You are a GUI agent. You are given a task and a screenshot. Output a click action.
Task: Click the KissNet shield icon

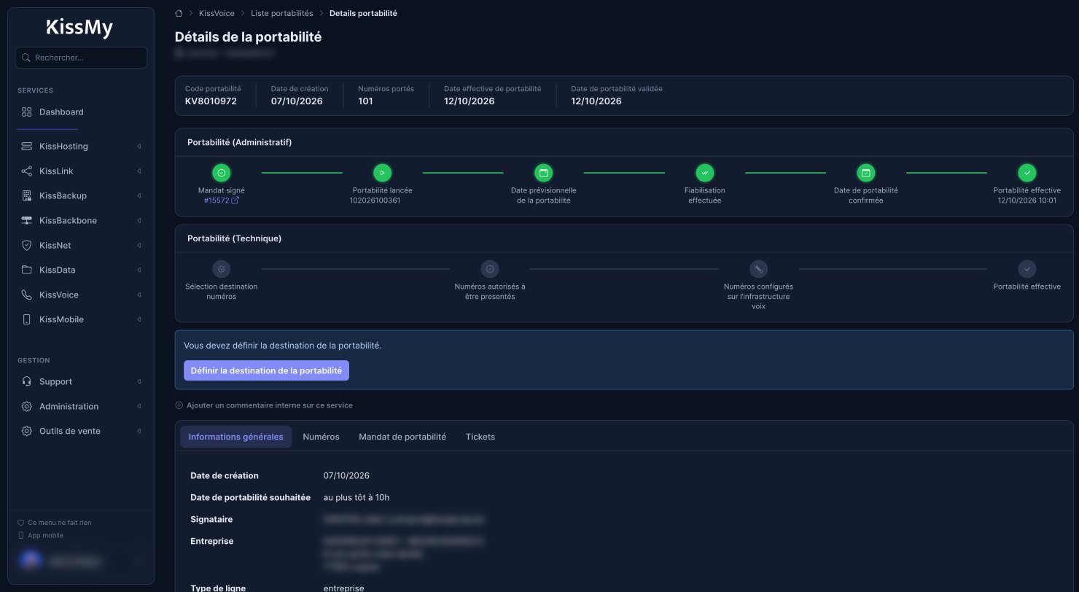point(27,246)
